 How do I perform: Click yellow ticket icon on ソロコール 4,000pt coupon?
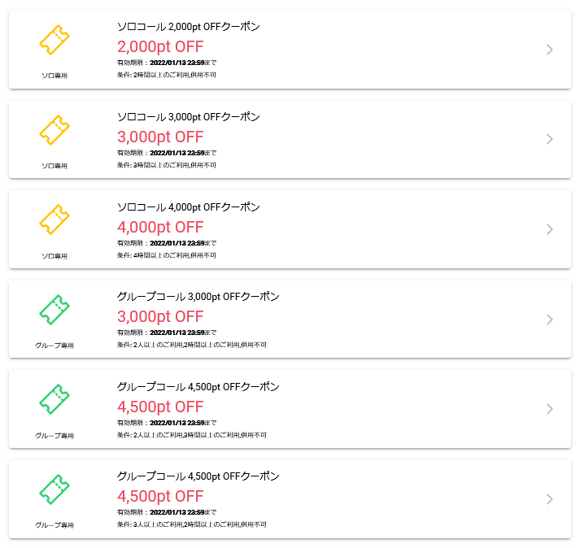point(55,220)
